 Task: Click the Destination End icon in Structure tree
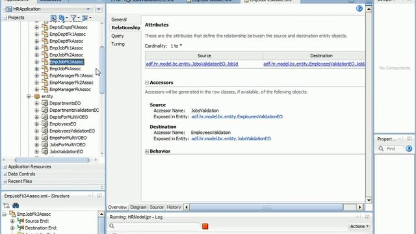pos(20,227)
